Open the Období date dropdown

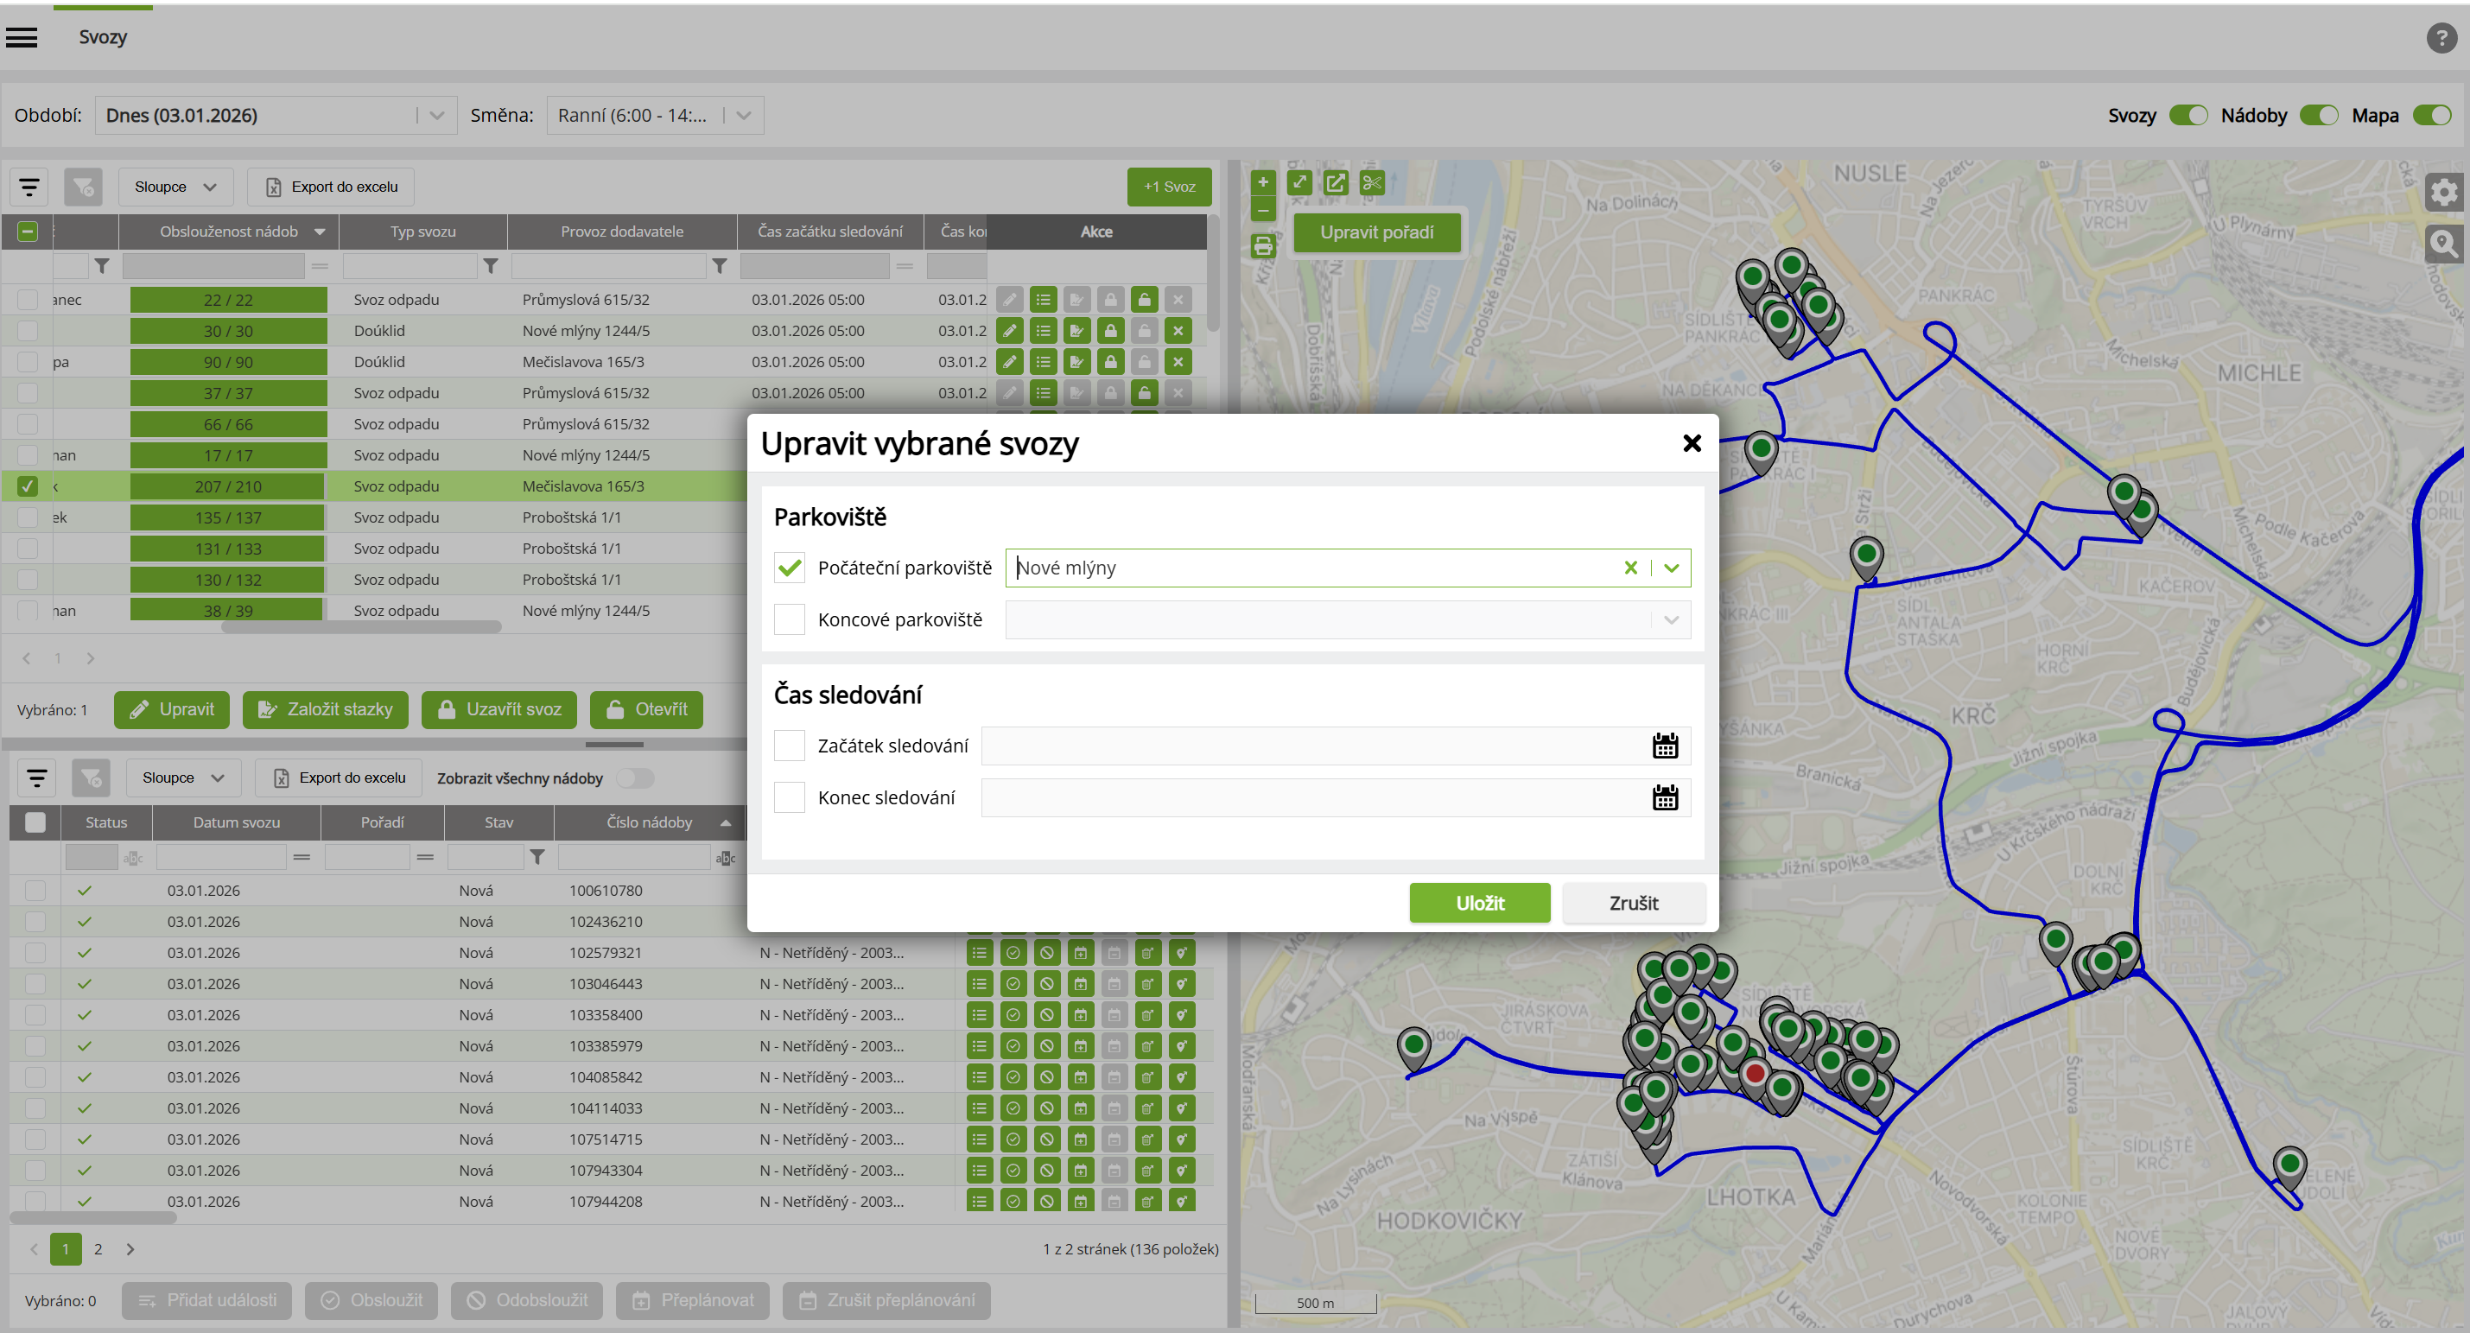[437, 115]
